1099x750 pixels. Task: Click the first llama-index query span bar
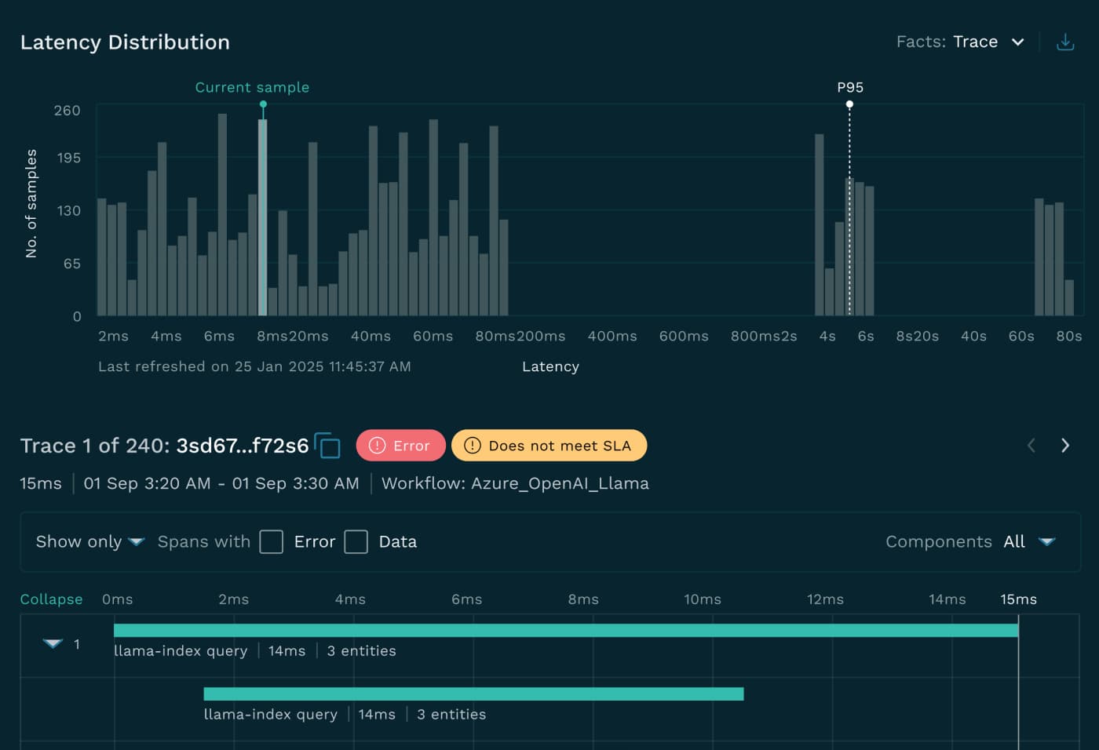point(565,628)
